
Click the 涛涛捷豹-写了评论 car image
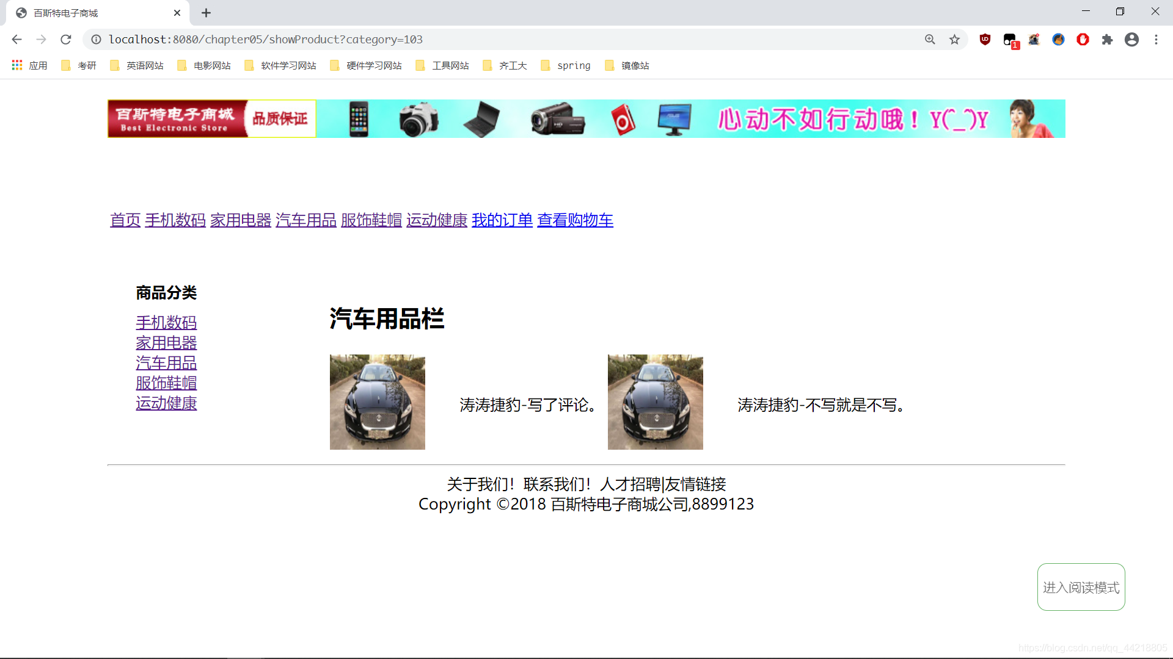coord(378,402)
